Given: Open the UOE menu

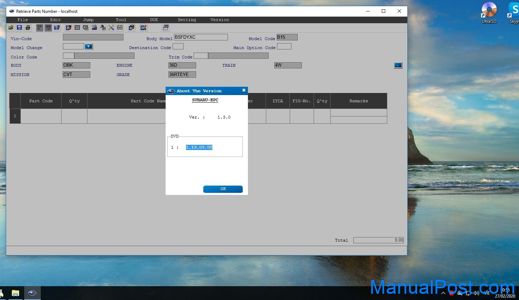Looking at the screenshot, I should [x=154, y=20].
